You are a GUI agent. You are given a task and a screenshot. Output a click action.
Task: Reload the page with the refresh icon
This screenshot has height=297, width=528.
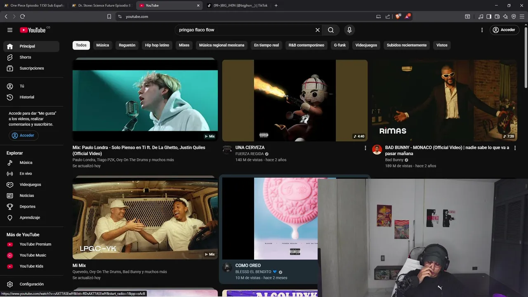pos(22,16)
